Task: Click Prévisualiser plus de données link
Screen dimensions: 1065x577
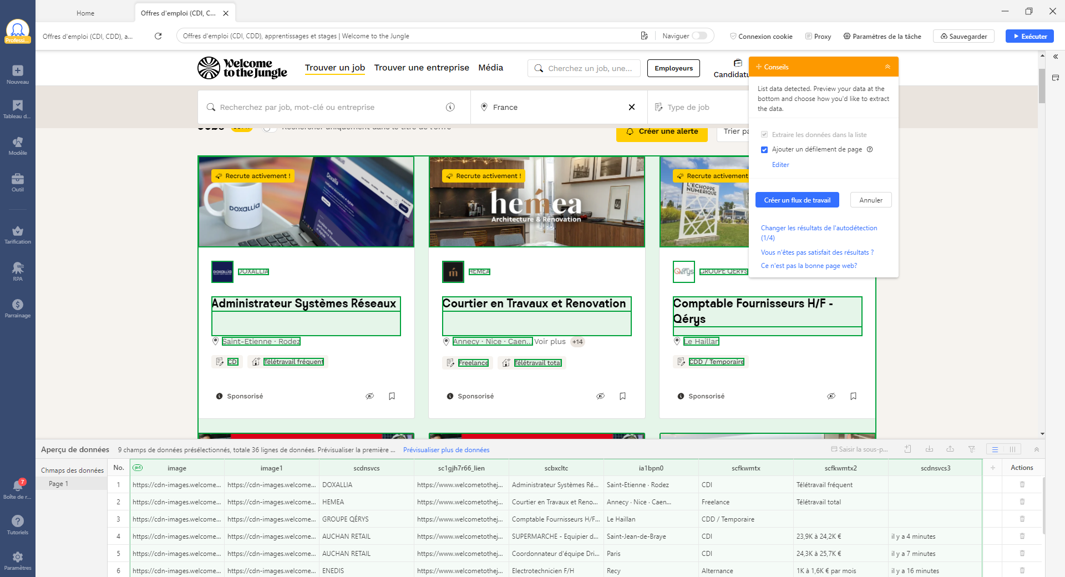Action: [x=446, y=450]
